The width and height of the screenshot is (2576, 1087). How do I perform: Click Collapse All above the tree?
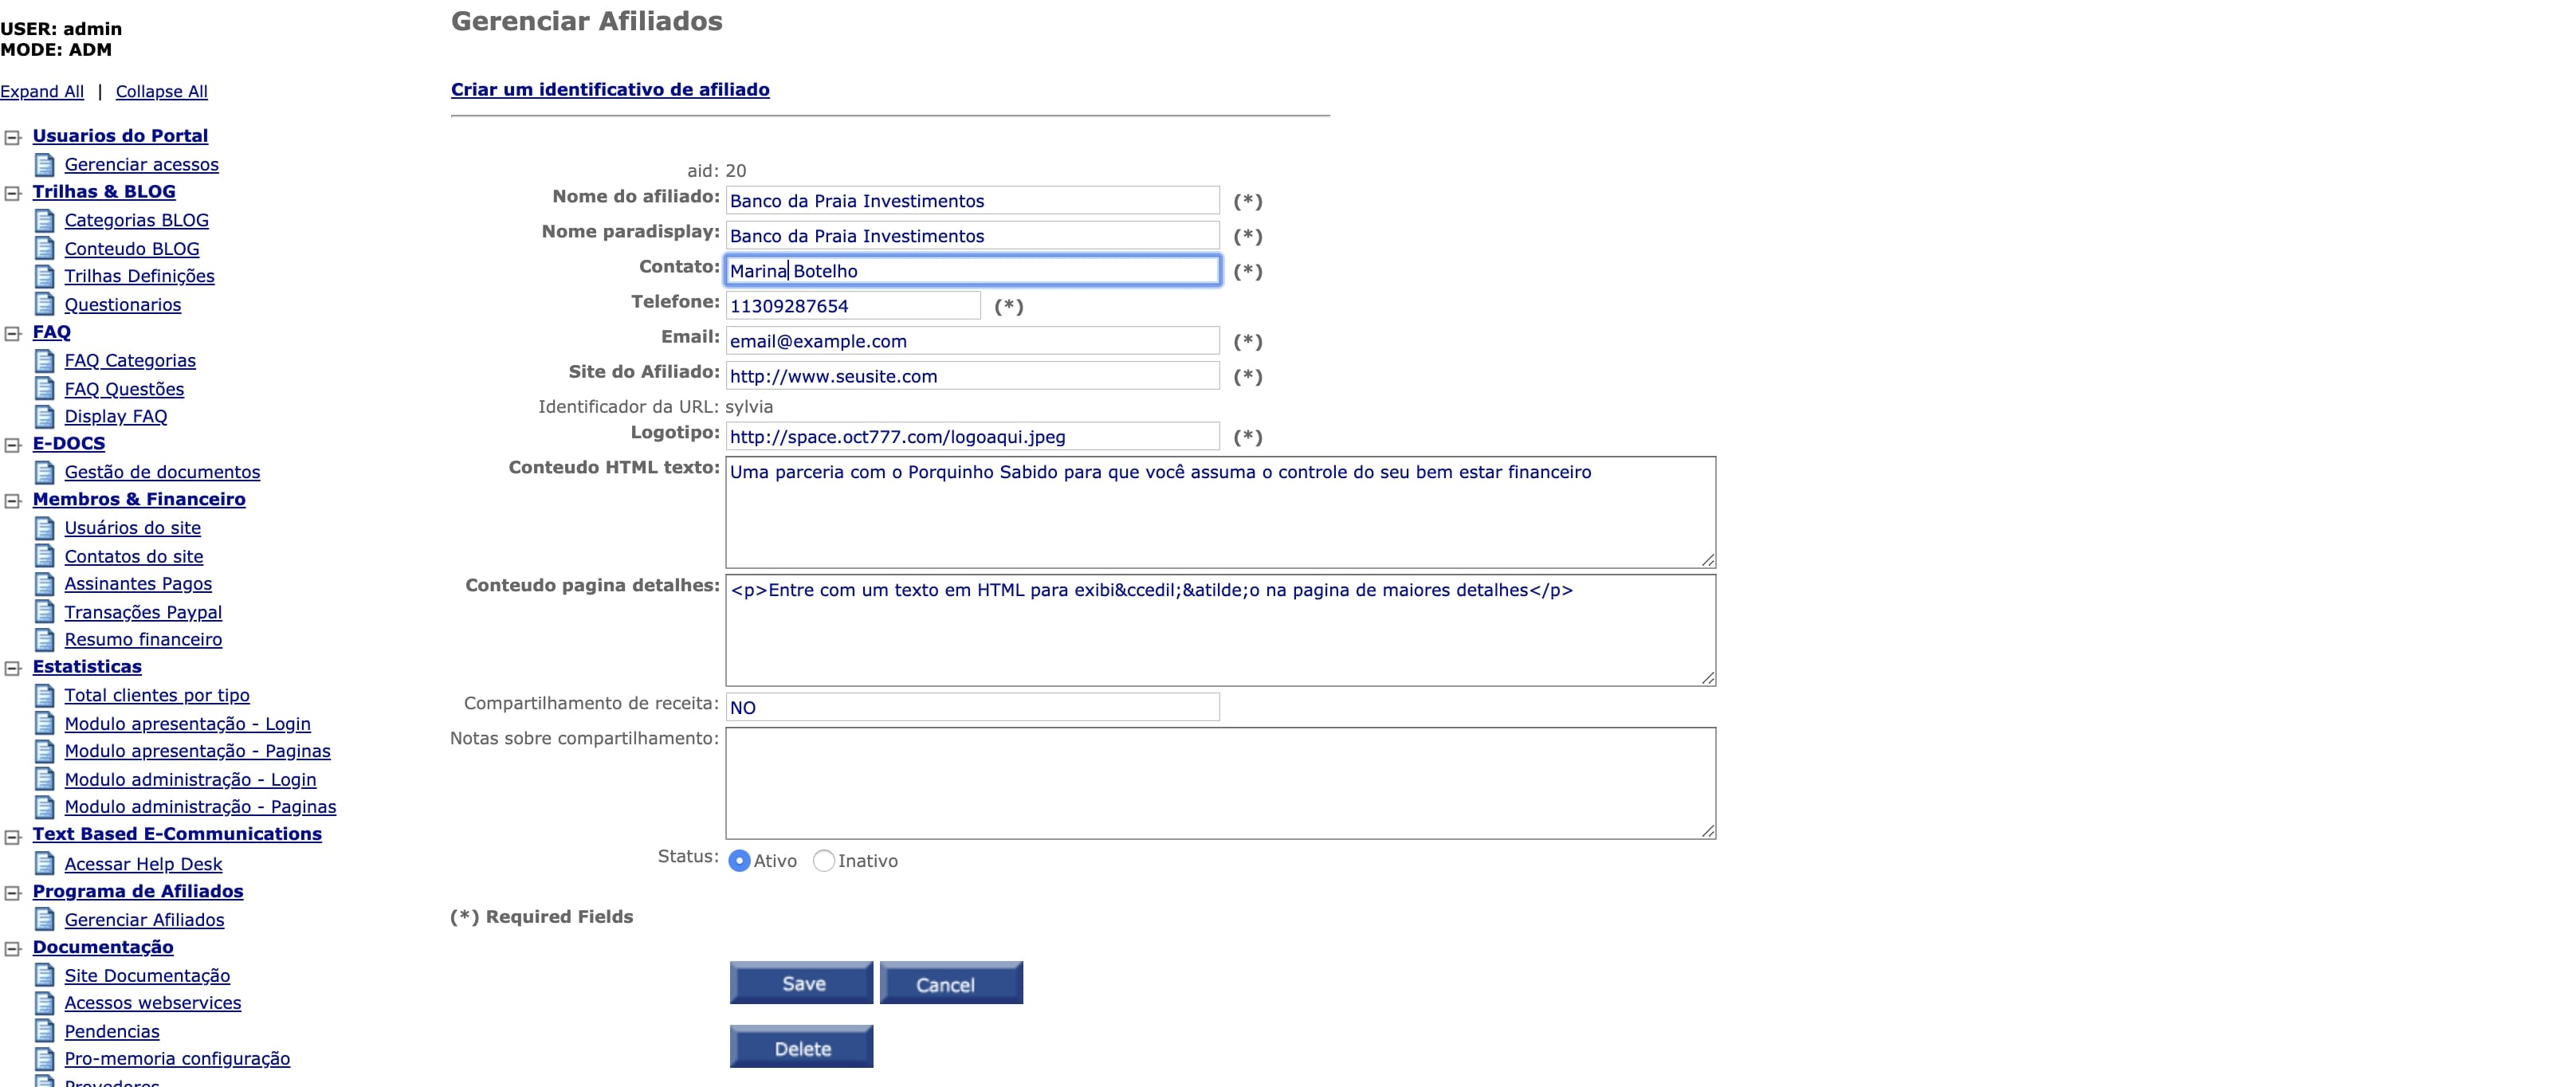[162, 91]
